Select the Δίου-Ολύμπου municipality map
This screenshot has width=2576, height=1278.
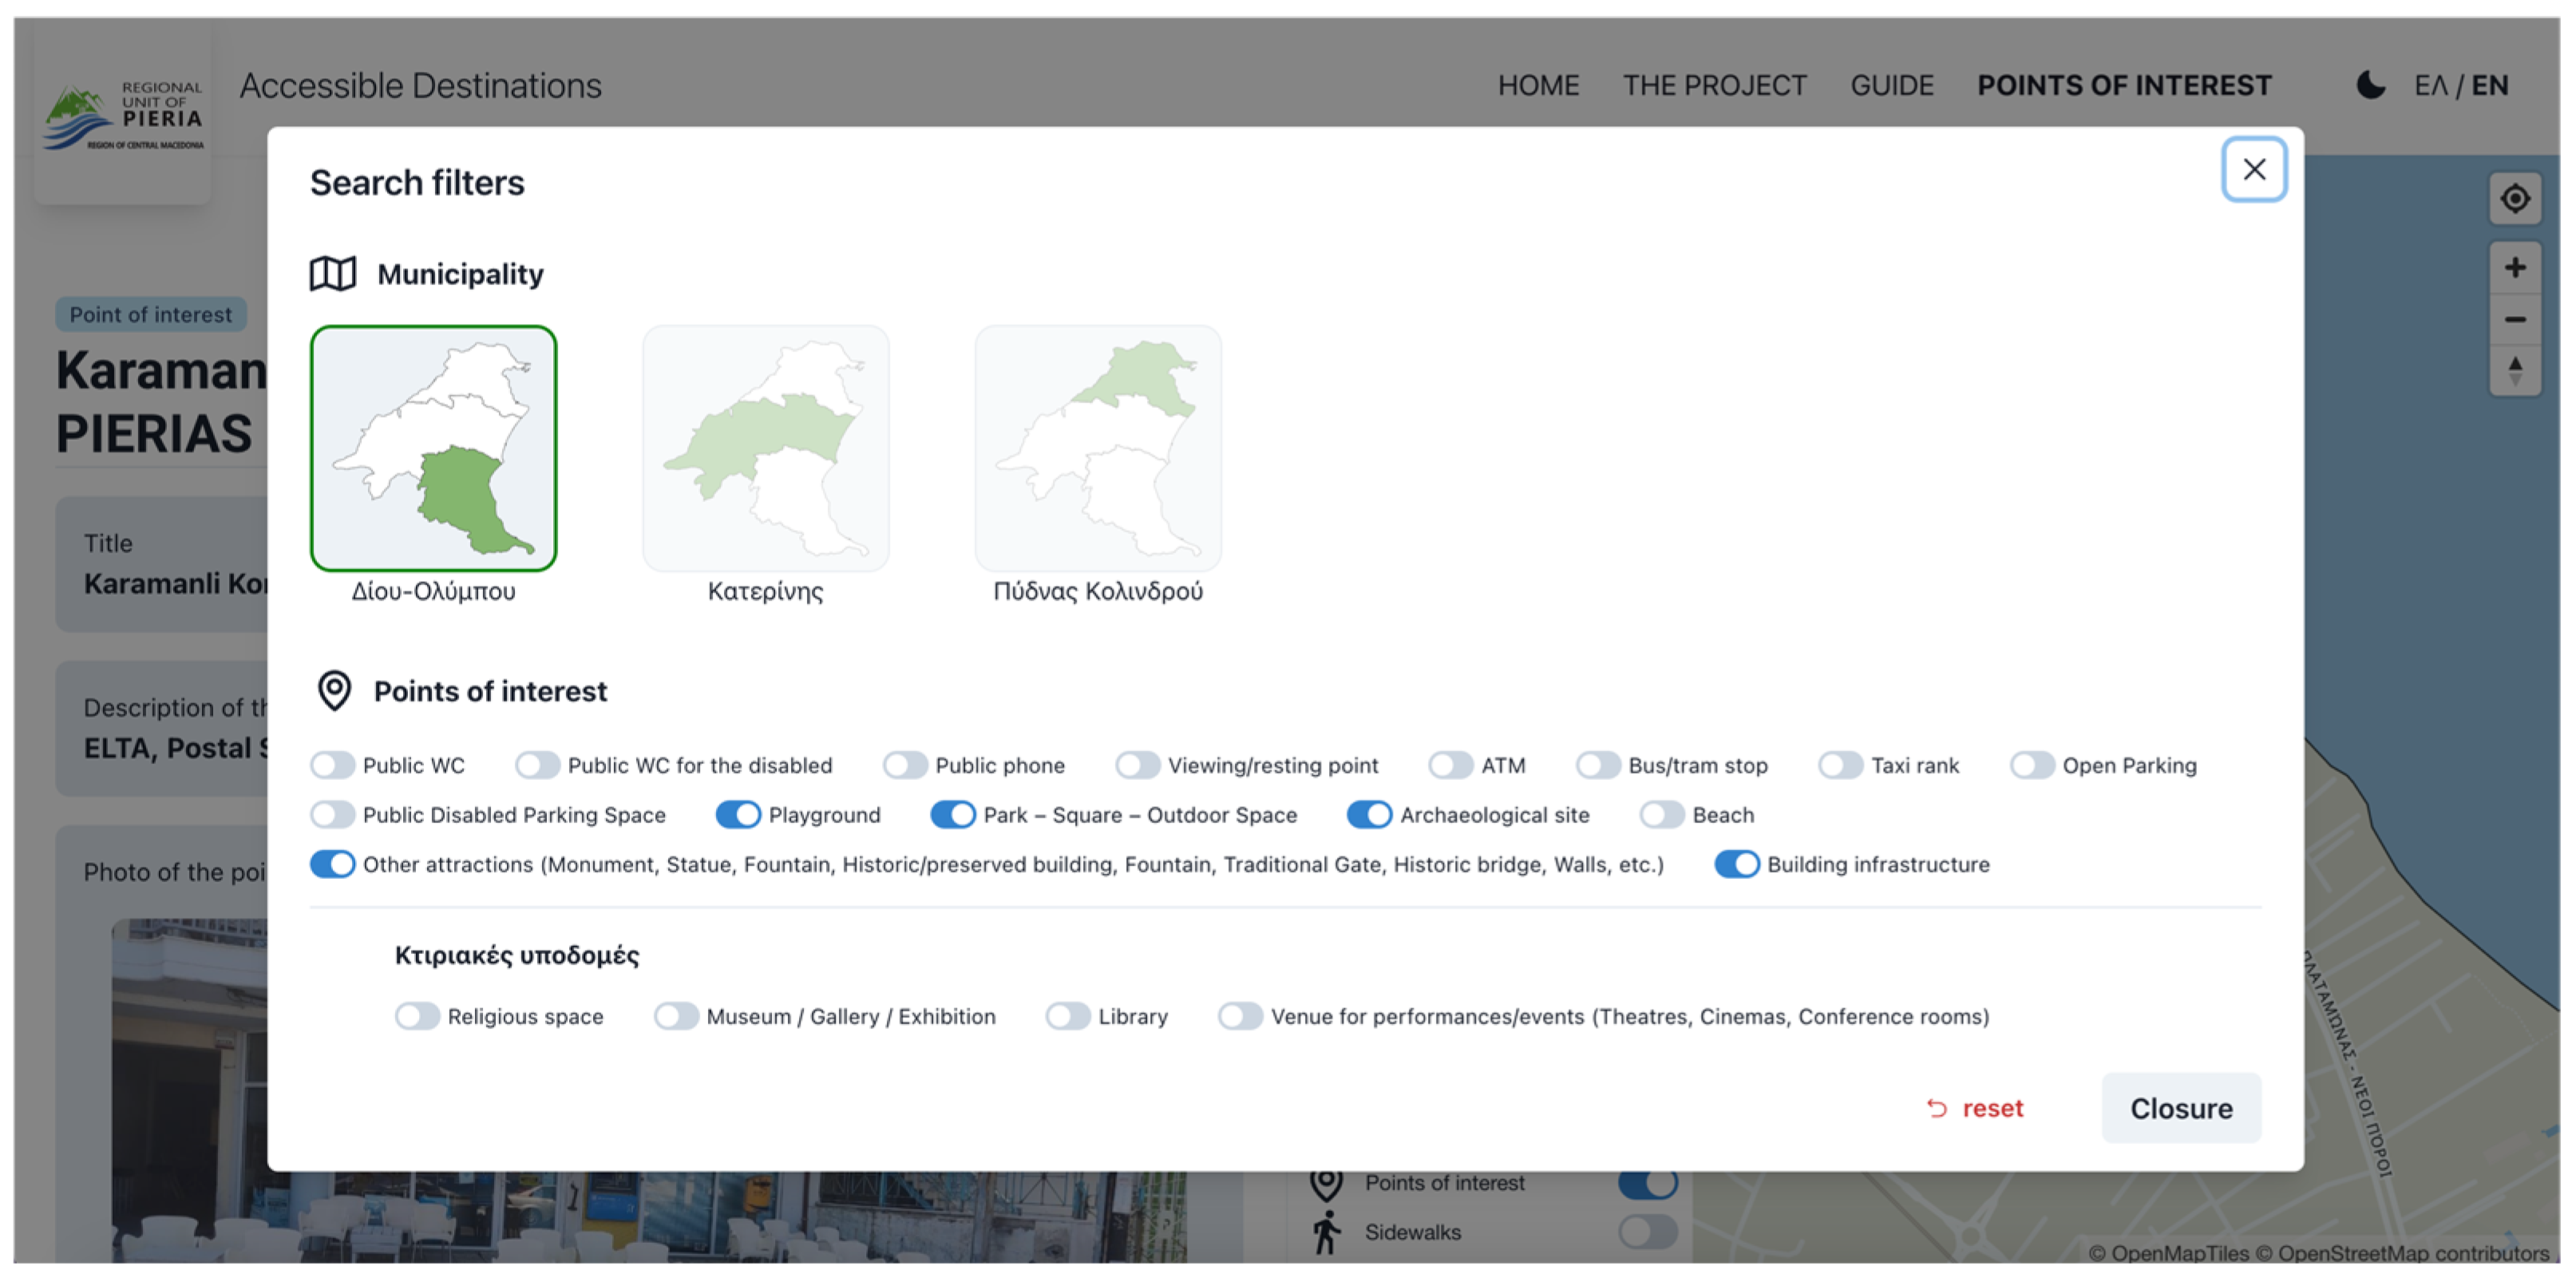[433, 449]
